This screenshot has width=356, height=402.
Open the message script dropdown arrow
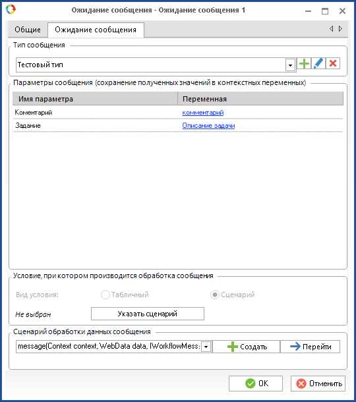206,347
